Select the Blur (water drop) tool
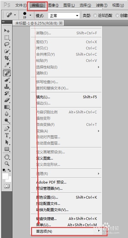128x238 pixels. point(7,114)
